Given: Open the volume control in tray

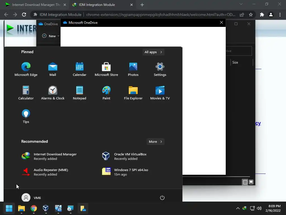Looking at the screenshot, I should point(259,208).
